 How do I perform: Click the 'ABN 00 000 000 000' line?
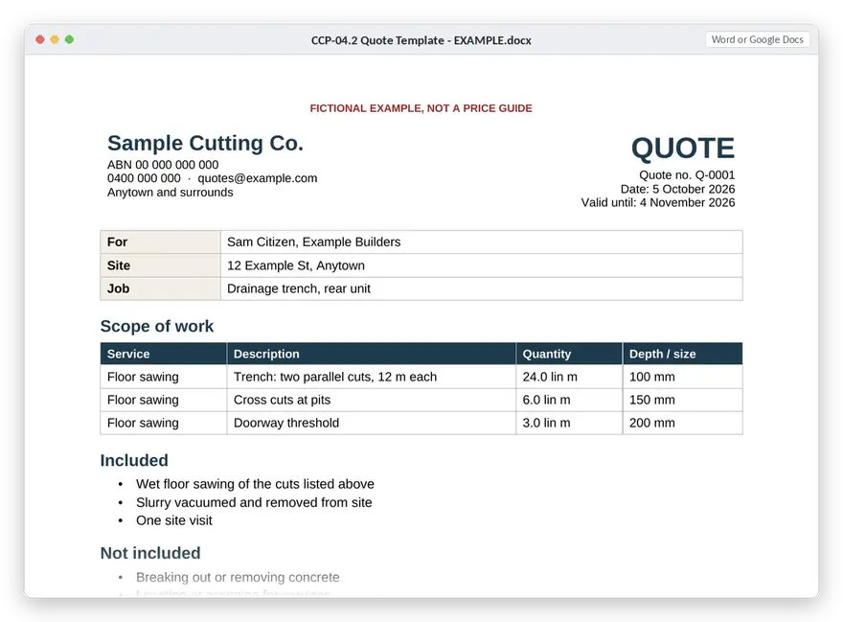pyautogui.click(x=163, y=165)
